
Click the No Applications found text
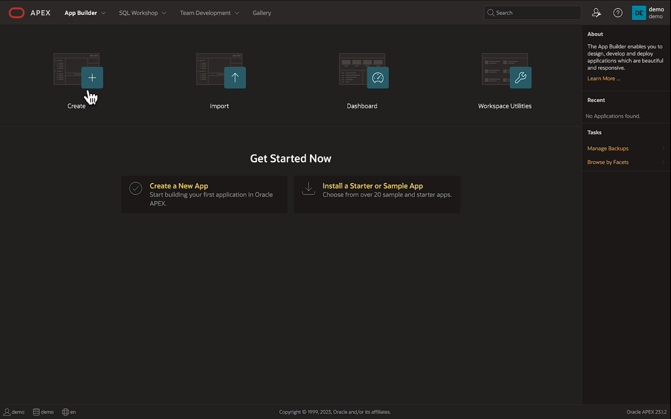613,116
